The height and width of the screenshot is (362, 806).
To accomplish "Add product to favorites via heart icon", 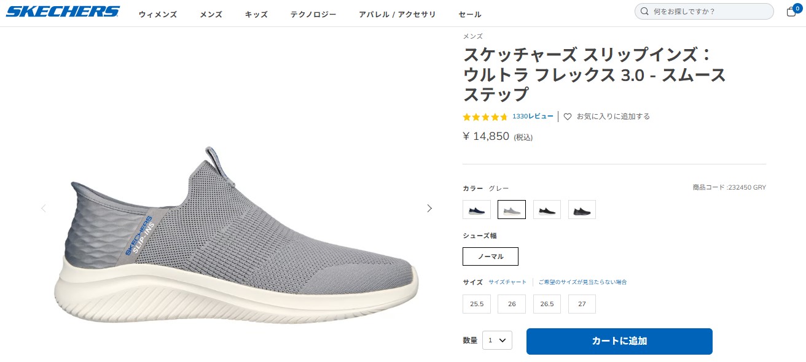I will pos(566,116).
